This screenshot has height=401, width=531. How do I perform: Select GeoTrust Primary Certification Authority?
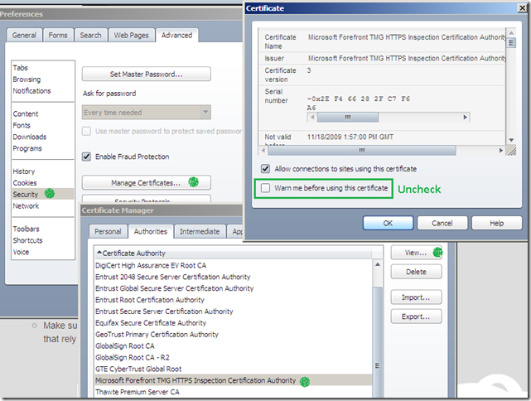233,335
